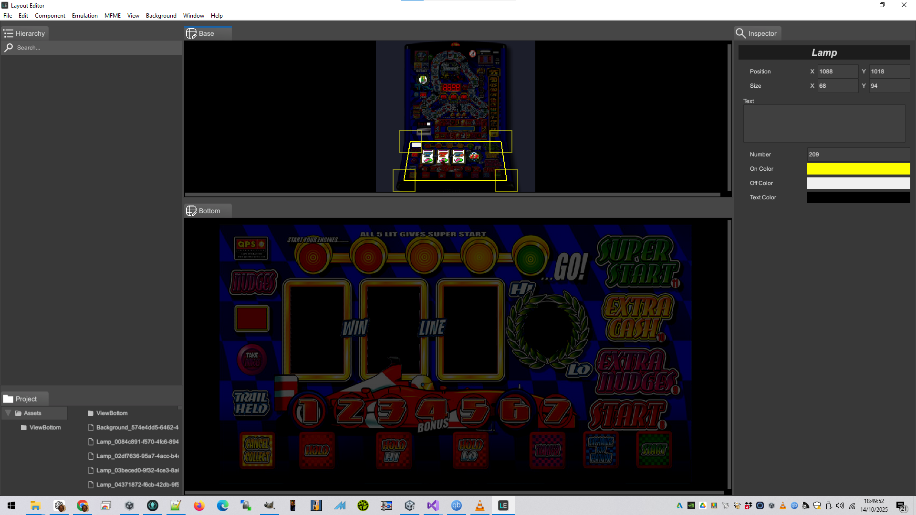Screen dimensions: 916x515
Task: Click the Bottom view tab
Action: tap(209, 211)
